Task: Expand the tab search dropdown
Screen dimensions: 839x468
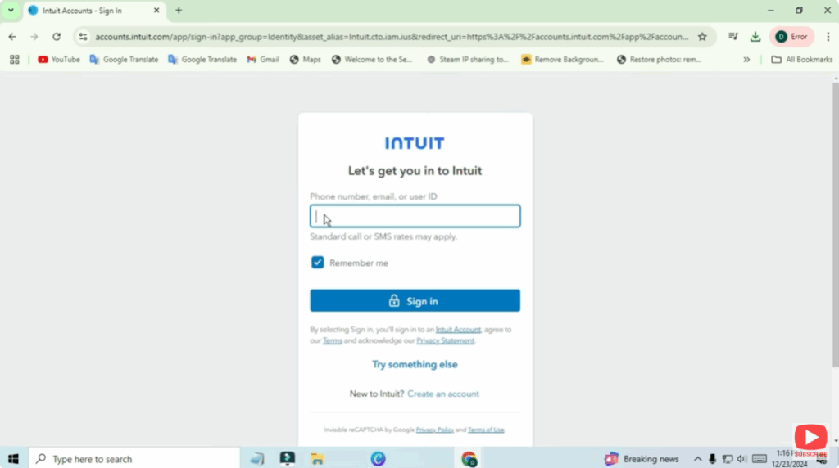Action: click(11, 11)
